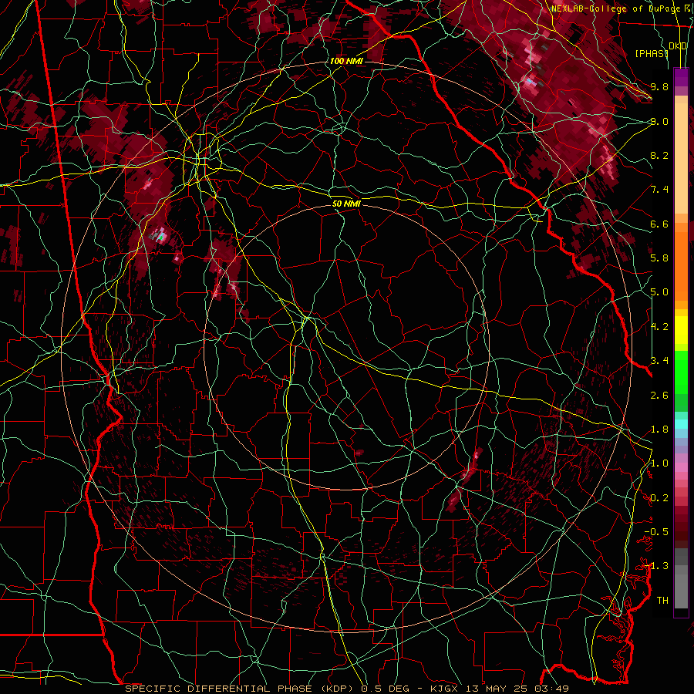Image resolution: width=694 pixels, height=694 pixels.
Task: Click the purple band topping the color bar
Action: click(x=681, y=77)
